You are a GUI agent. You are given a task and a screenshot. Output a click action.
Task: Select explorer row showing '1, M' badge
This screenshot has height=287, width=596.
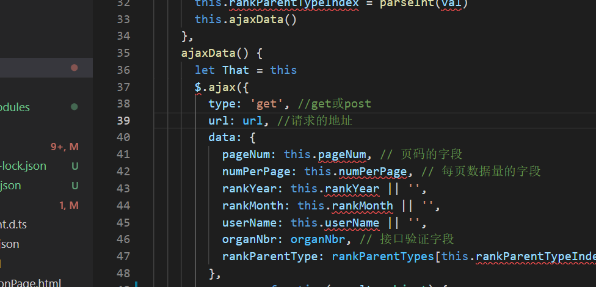[x=46, y=206]
